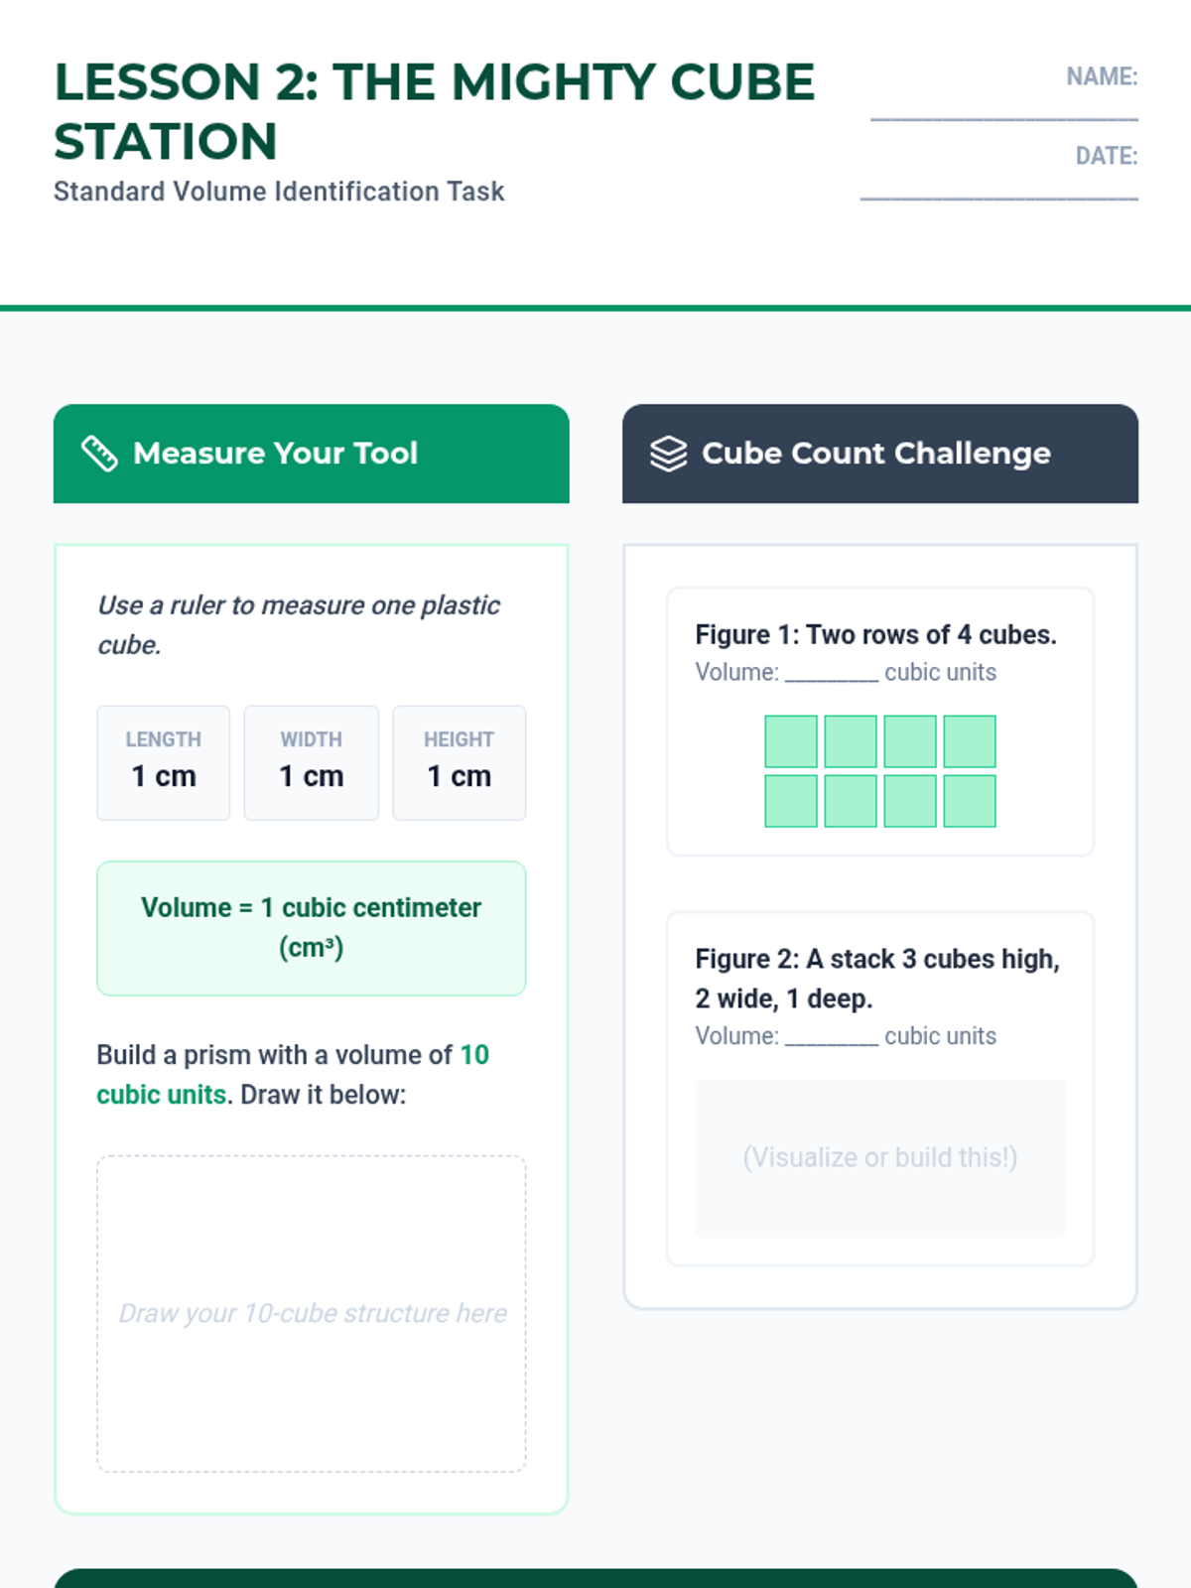Click inside the 10-cube drawing area
Viewport: 1191px width, 1588px height.
(x=312, y=1313)
